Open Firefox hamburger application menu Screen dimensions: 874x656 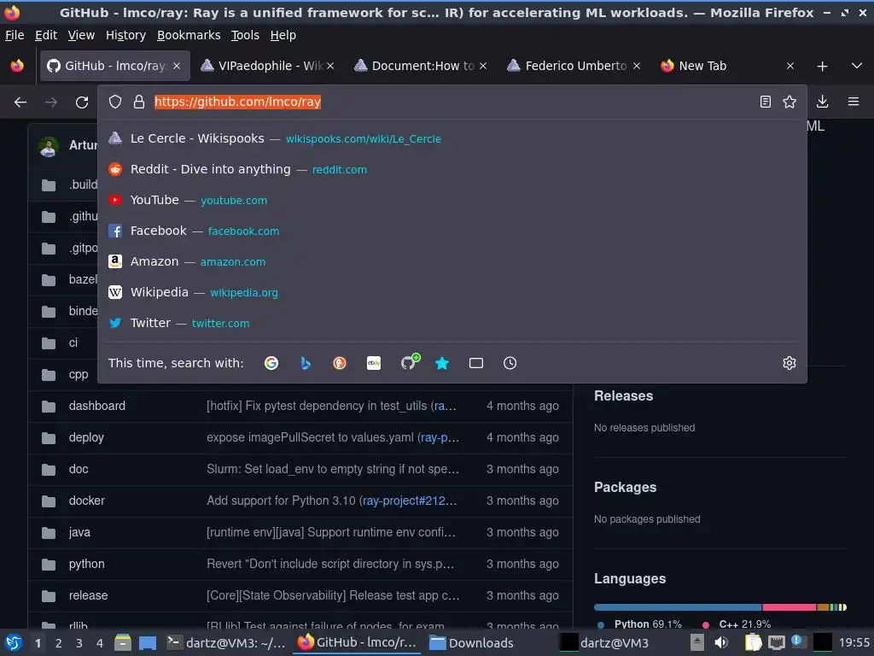click(854, 102)
